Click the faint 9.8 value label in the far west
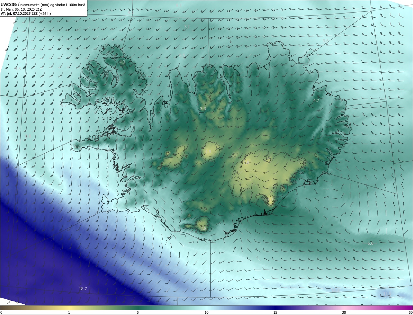Screen dimensions: 413x315 click(x=18, y=69)
